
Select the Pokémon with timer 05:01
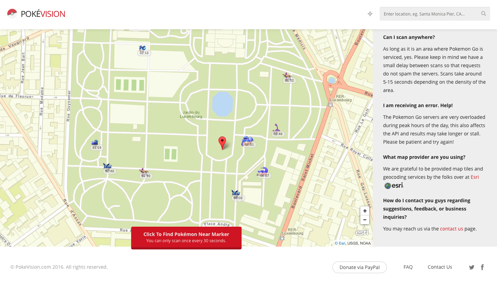point(247,141)
